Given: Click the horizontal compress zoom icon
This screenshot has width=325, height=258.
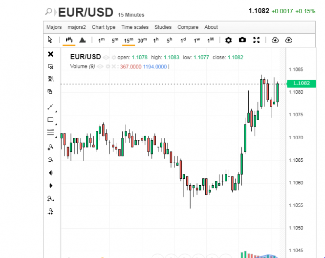Looking at the screenshot, I should tap(50, 211).
